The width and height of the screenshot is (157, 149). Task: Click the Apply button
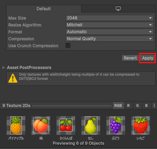tap(148, 58)
